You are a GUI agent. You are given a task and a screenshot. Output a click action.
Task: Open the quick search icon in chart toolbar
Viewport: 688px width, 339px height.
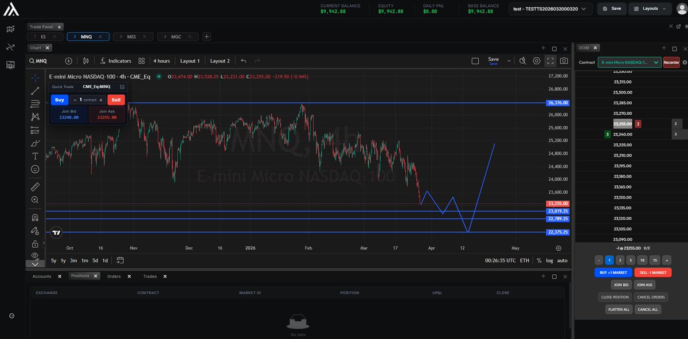click(x=523, y=61)
